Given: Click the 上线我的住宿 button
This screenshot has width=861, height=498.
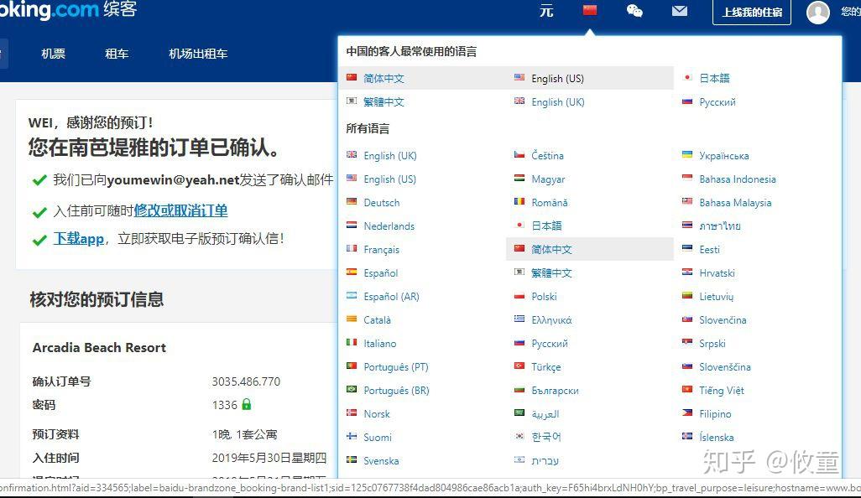Looking at the screenshot, I should coord(752,12).
